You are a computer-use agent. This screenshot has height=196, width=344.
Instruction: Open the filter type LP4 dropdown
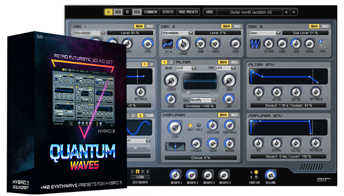226,68
